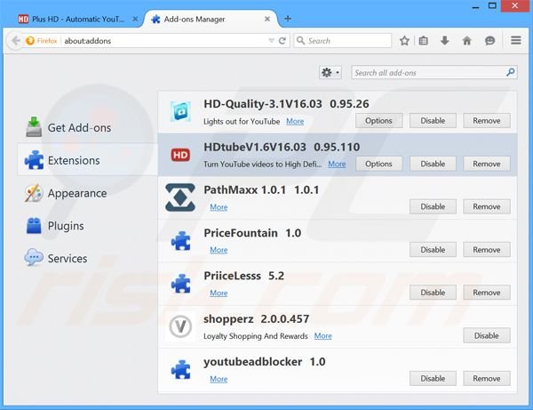Open history dropdown arrow in address bar
The image size is (533, 410).
point(271,41)
